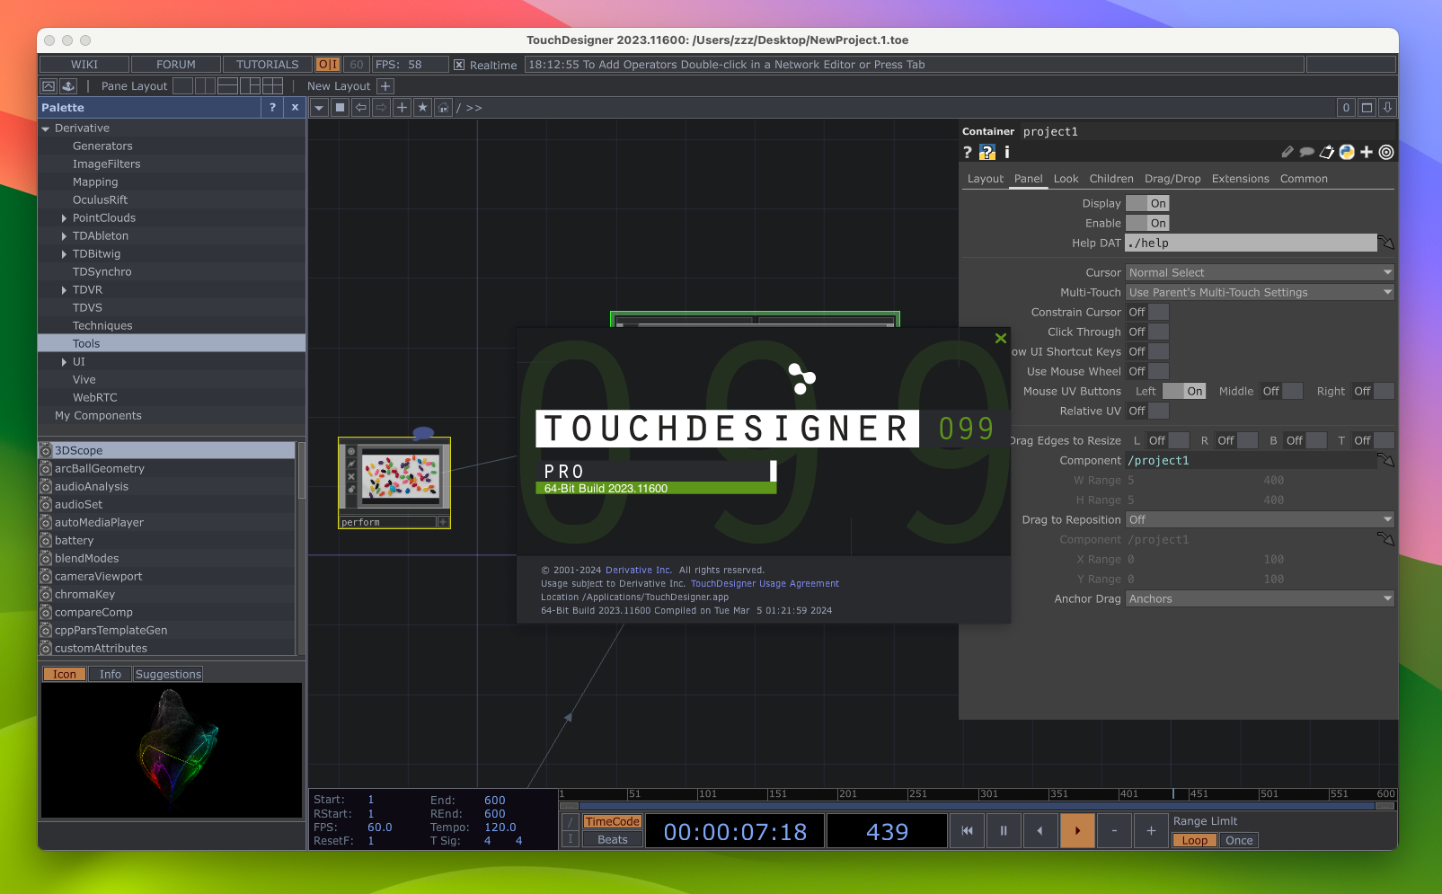Click the star bookmark icon in network toolbar
The height and width of the screenshot is (894, 1442).
[422, 107]
